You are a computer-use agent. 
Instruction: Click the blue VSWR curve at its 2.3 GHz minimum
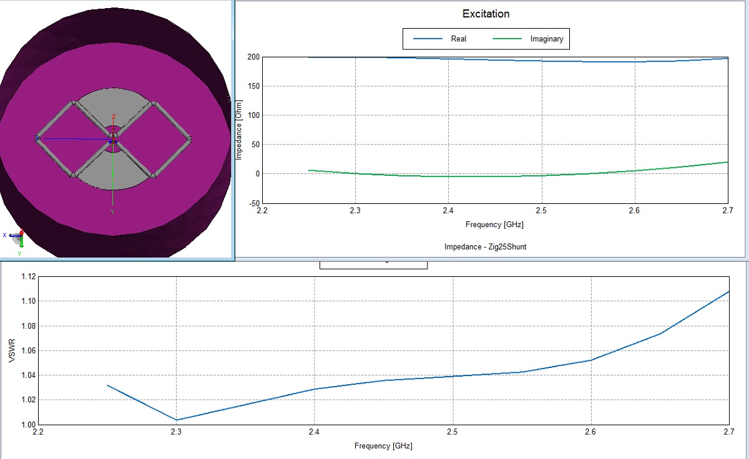pyautogui.click(x=177, y=420)
